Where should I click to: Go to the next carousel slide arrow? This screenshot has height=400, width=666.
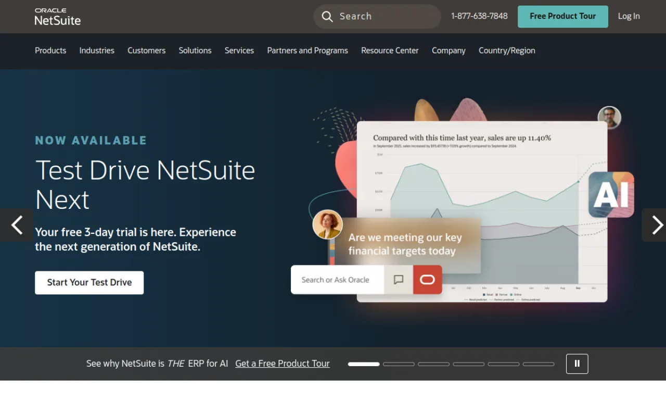click(654, 225)
